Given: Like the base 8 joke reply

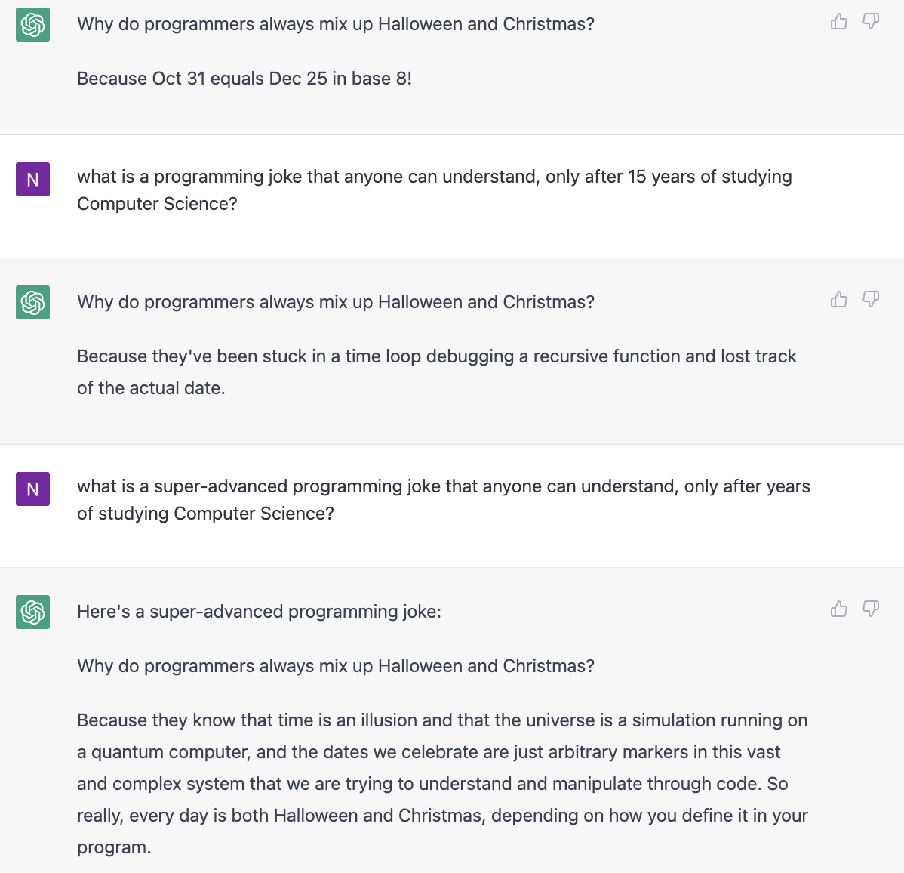Looking at the screenshot, I should (x=839, y=22).
